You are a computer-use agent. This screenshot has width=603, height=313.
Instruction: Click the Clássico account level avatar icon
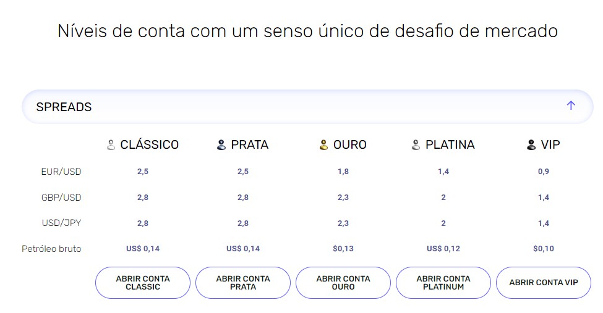coord(111,145)
